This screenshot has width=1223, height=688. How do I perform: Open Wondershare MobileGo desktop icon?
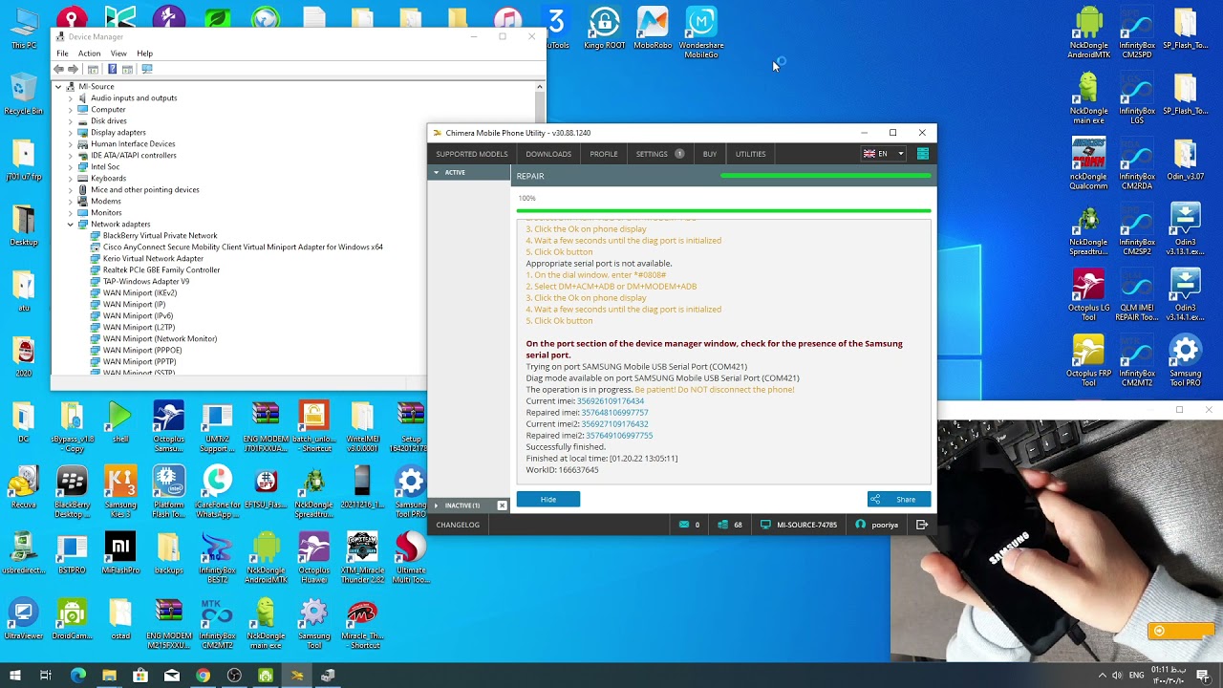tap(701, 32)
